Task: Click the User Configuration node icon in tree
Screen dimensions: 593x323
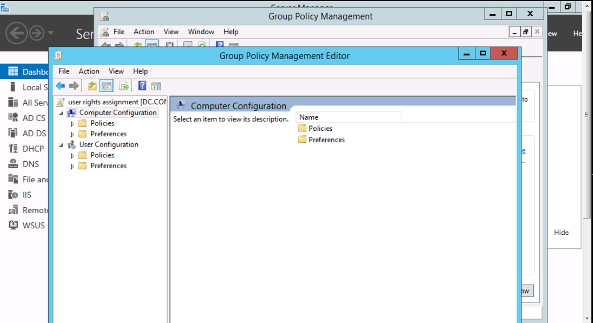Action: click(x=72, y=144)
